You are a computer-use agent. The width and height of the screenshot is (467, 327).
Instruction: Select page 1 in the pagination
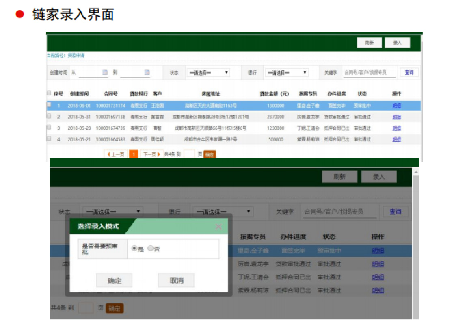pos(134,154)
